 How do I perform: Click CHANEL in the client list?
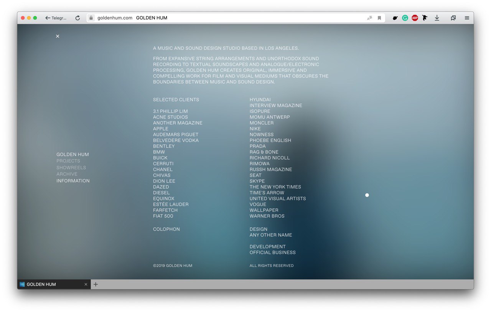pos(163,170)
